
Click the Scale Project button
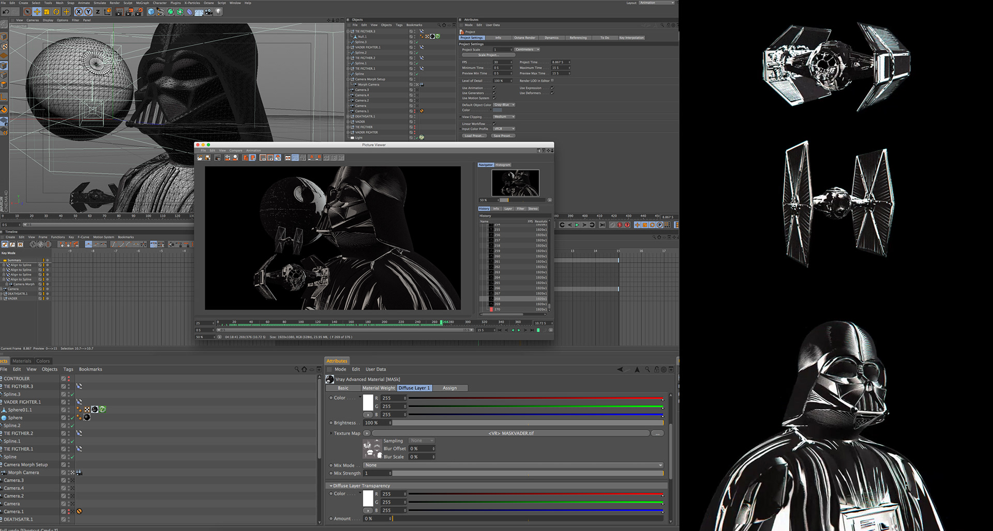pos(489,55)
